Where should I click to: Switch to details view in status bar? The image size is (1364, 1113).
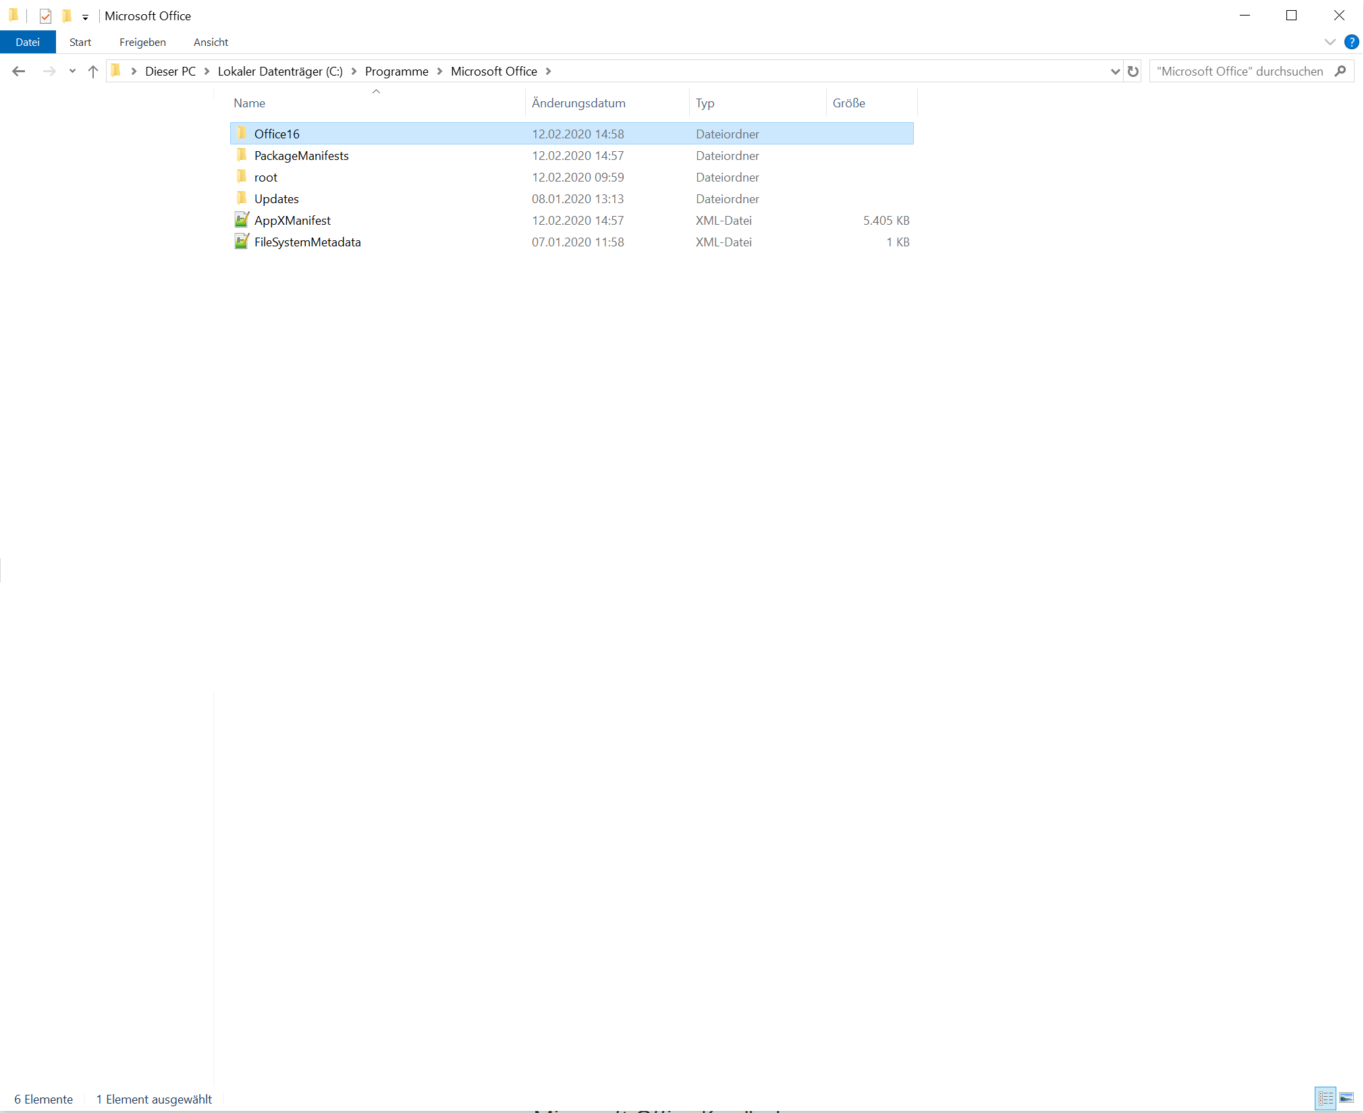tap(1325, 1098)
